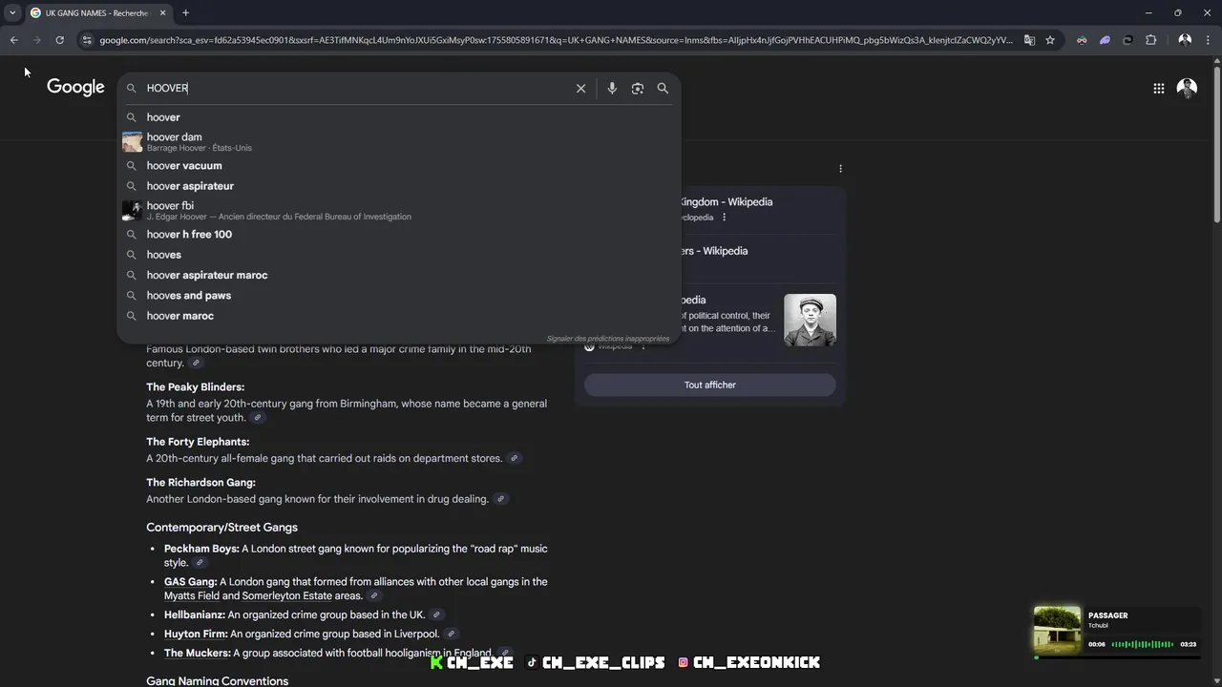This screenshot has width=1222, height=687.
Task: Open the Google account avatar
Action: [1187, 88]
